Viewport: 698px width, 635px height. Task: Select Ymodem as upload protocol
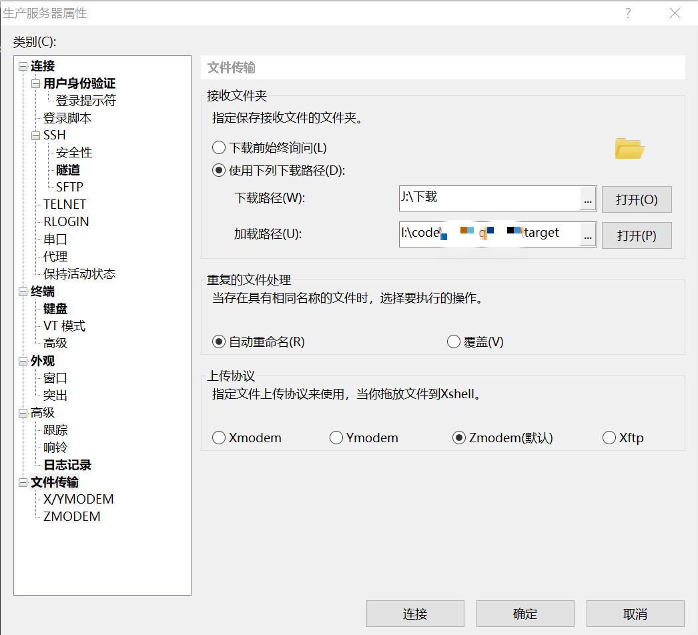point(336,438)
